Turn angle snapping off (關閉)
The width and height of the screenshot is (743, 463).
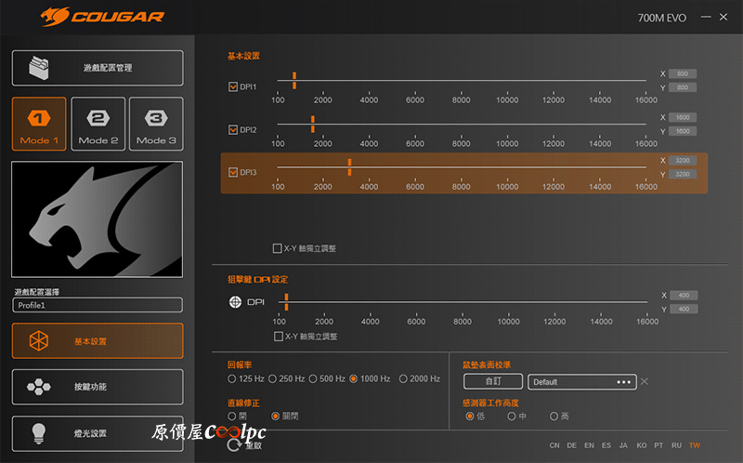pyautogui.click(x=275, y=416)
